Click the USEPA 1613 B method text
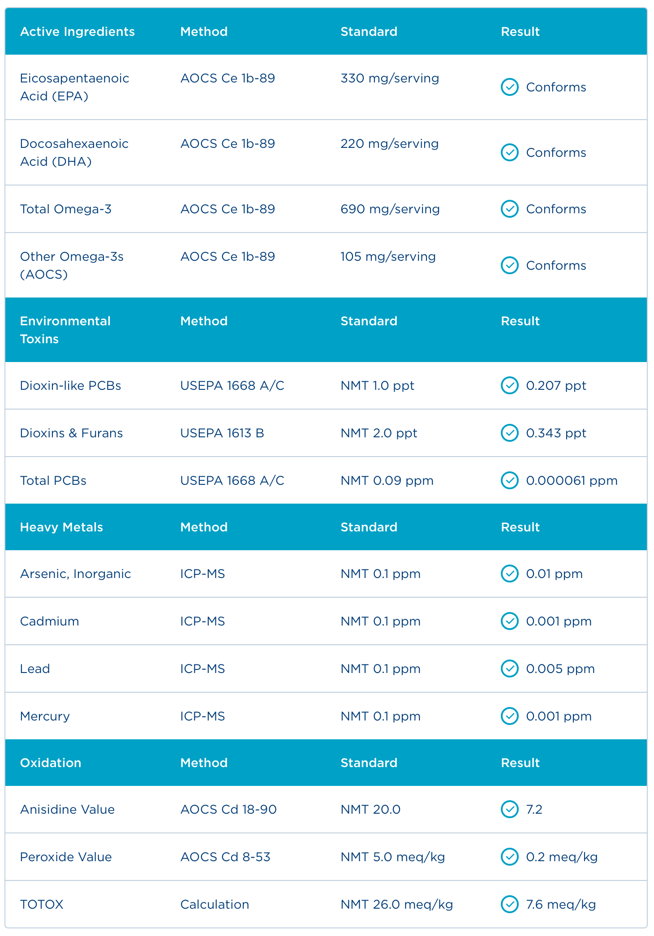654x936 pixels. [x=222, y=433]
